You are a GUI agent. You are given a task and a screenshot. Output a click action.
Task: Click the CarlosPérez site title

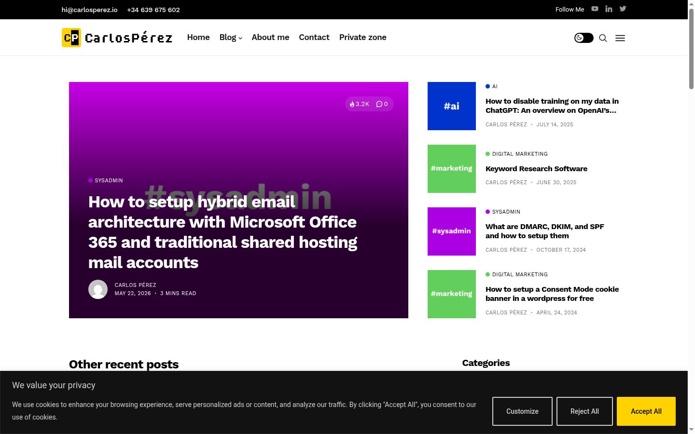click(x=128, y=38)
